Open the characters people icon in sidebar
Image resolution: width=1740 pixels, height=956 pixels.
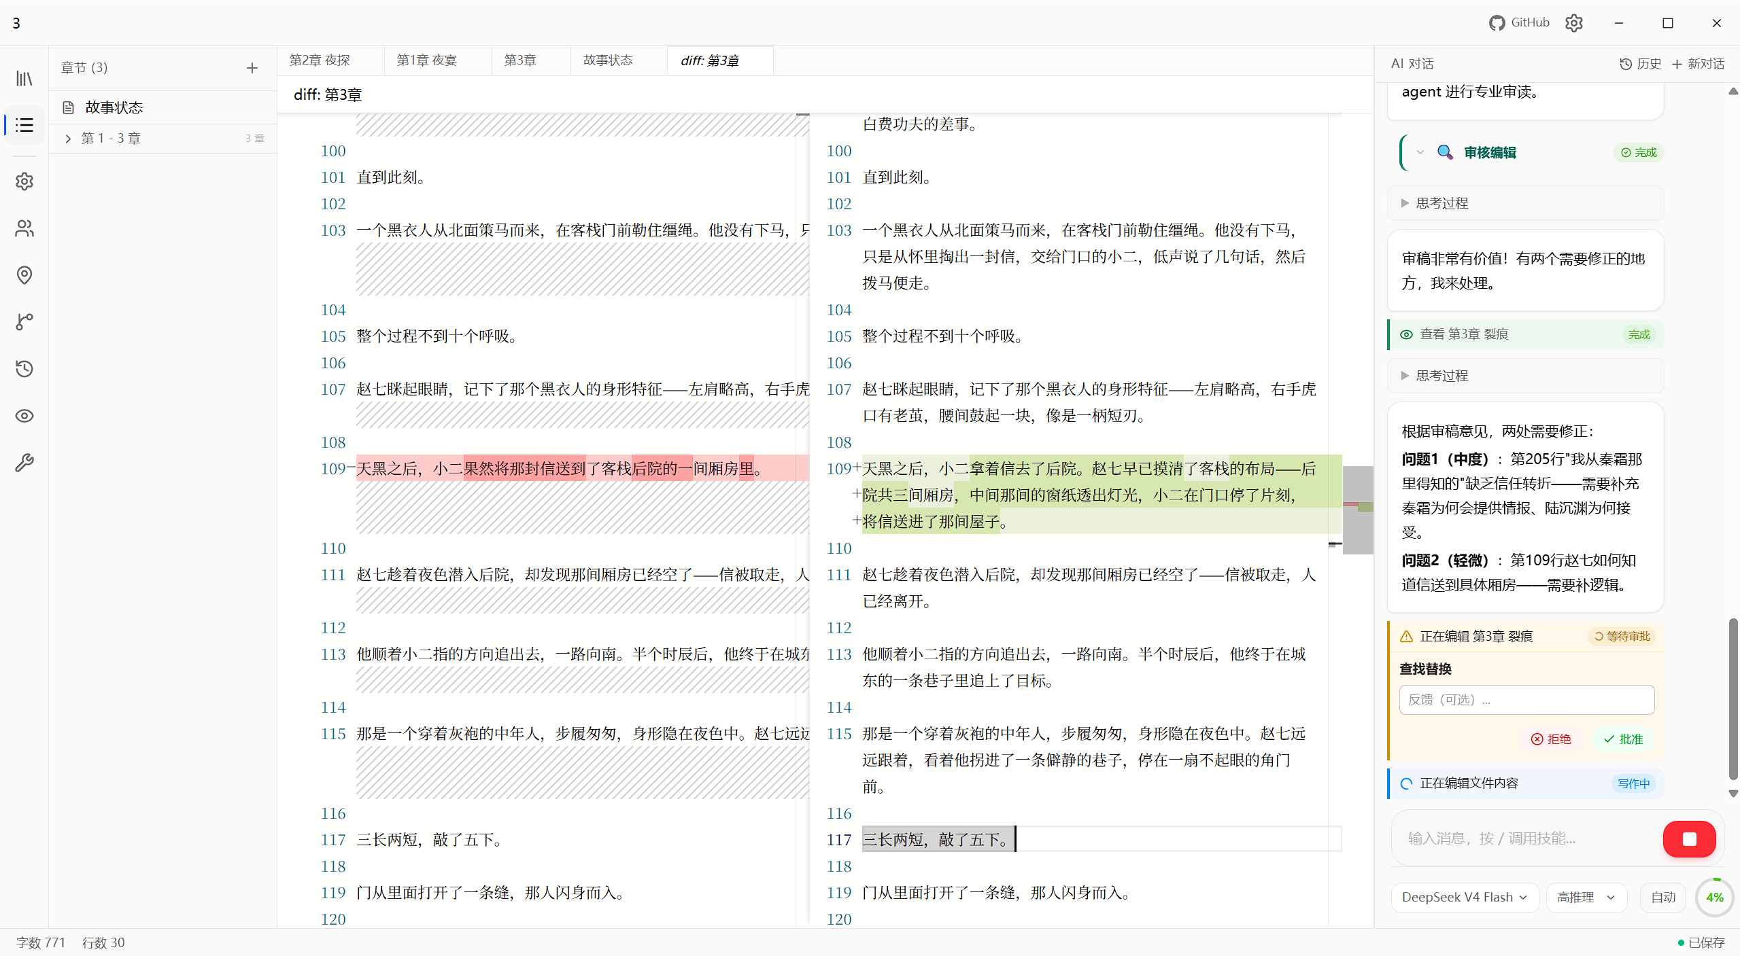pos(24,228)
